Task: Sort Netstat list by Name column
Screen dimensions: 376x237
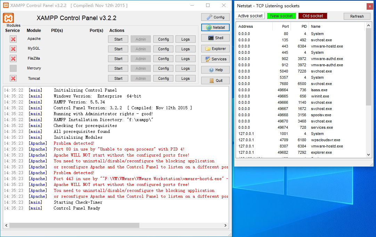Action: [x=336, y=26]
